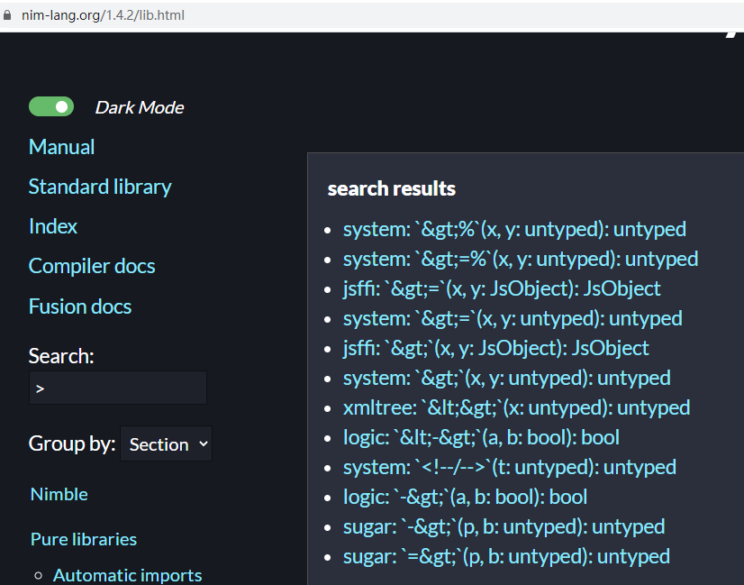The width and height of the screenshot is (744, 585).
Task: Open the logic `-&gt;` bool result
Action: pos(463,497)
